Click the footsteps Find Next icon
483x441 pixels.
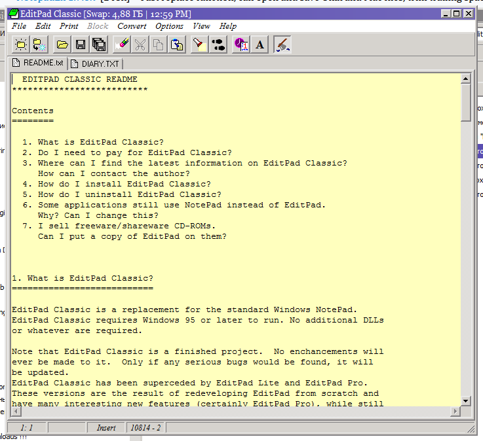click(x=218, y=45)
